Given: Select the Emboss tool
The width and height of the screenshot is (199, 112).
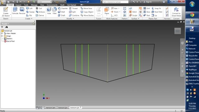Looking at the screenshot, I should click(x=40, y=12).
